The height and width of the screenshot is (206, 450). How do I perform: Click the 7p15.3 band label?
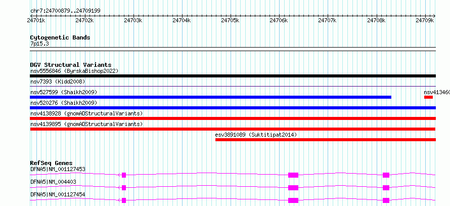[39, 44]
